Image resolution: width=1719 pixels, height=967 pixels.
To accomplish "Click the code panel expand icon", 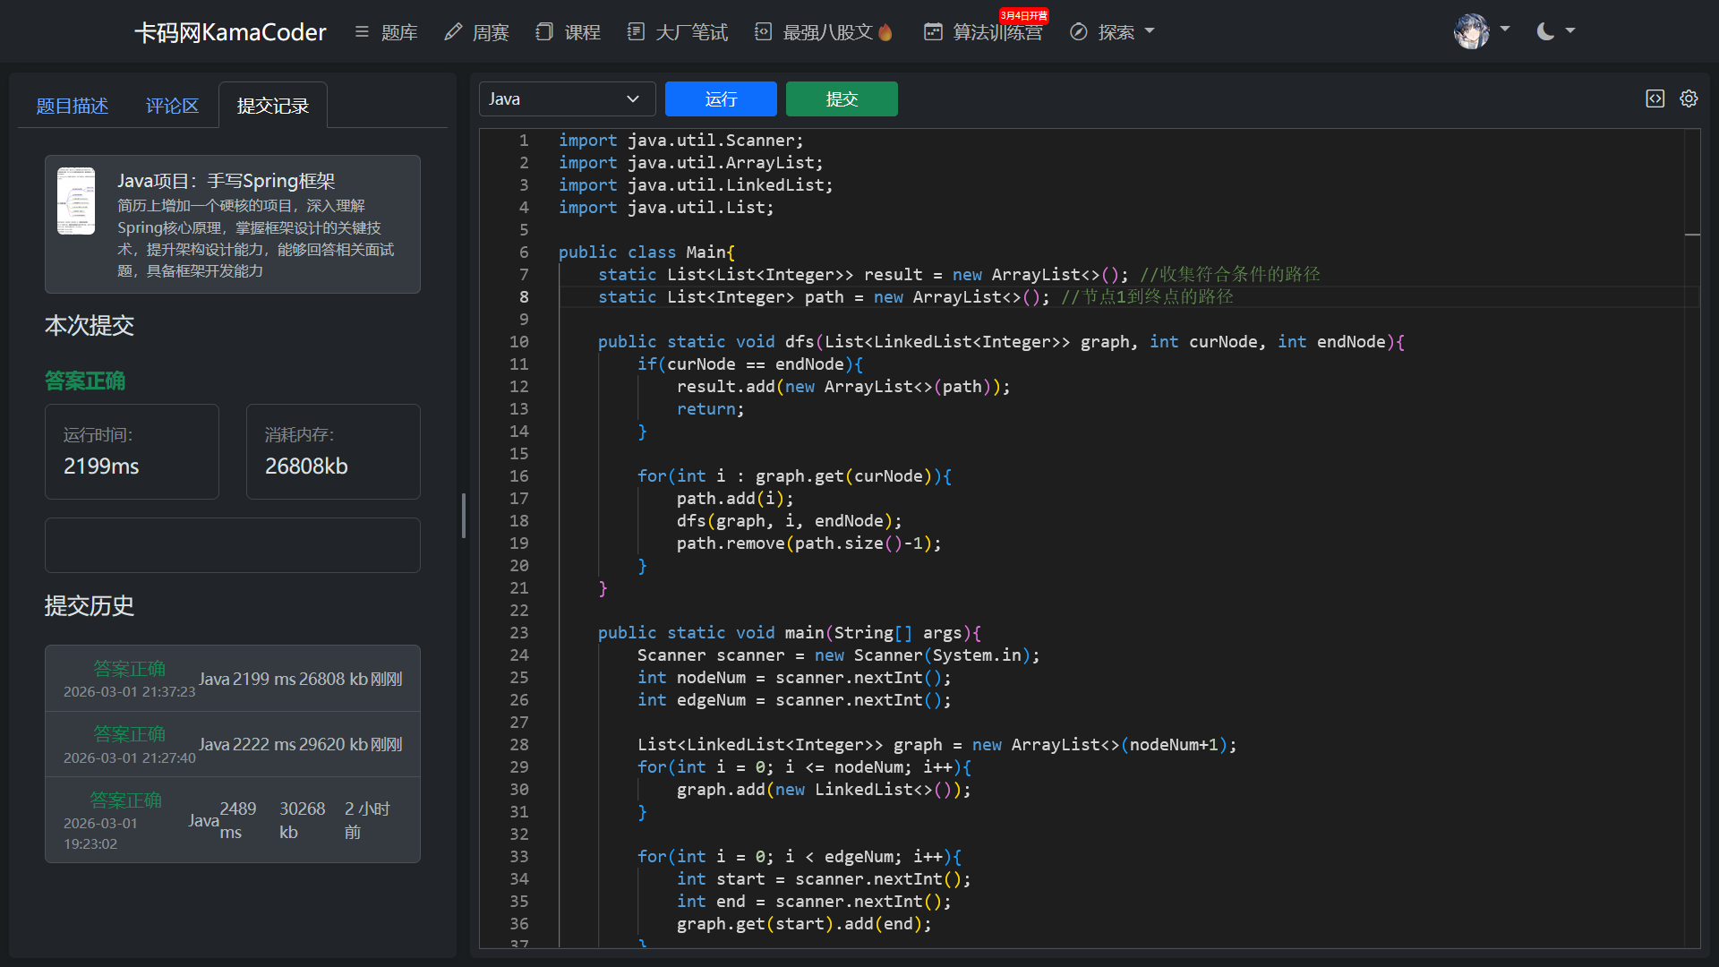I will [1655, 98].
